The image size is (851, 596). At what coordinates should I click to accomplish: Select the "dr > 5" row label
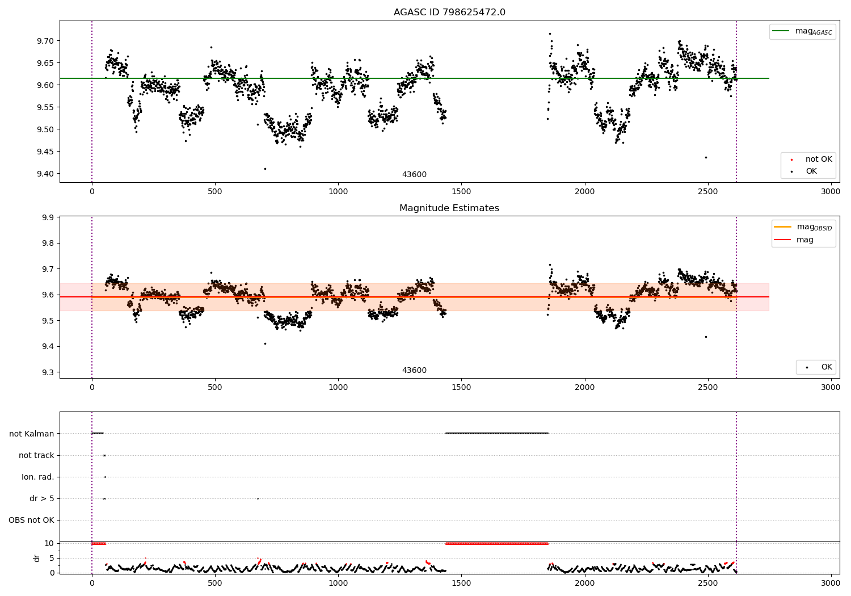pyautogui.click(x=42, y=498)
